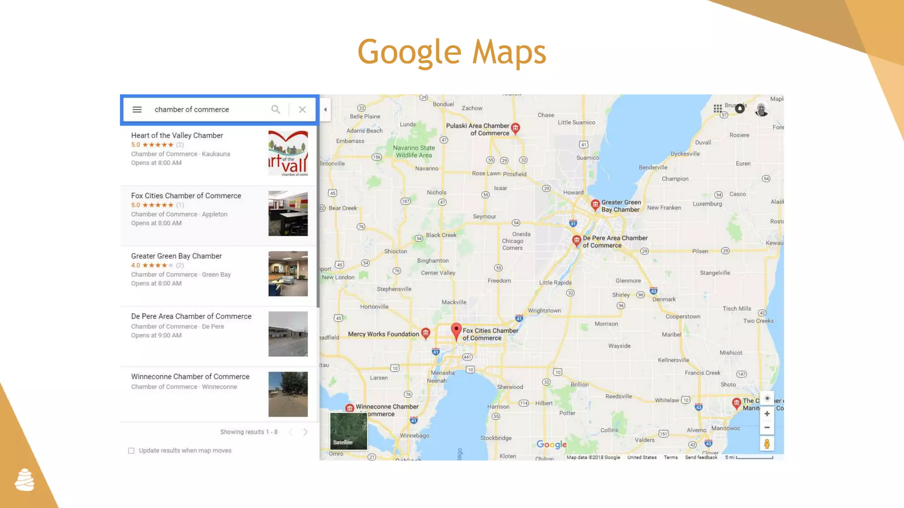Open Greater Green Bay Chamber result

point(218,276)
